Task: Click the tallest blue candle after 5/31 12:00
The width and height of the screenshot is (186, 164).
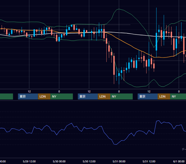Action: (x=156, y=42)
